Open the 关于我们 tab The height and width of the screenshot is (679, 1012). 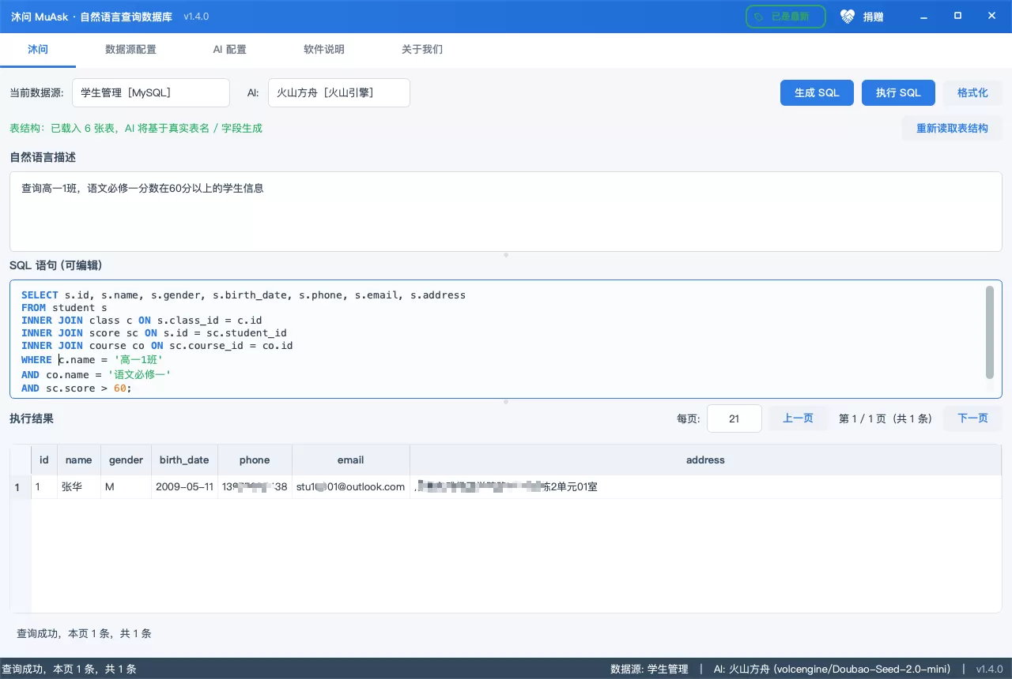(422, 49)
